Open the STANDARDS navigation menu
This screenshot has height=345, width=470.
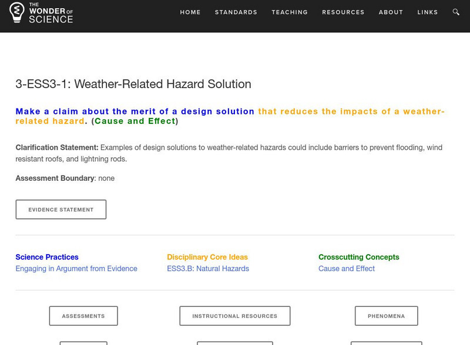point(236,12)
